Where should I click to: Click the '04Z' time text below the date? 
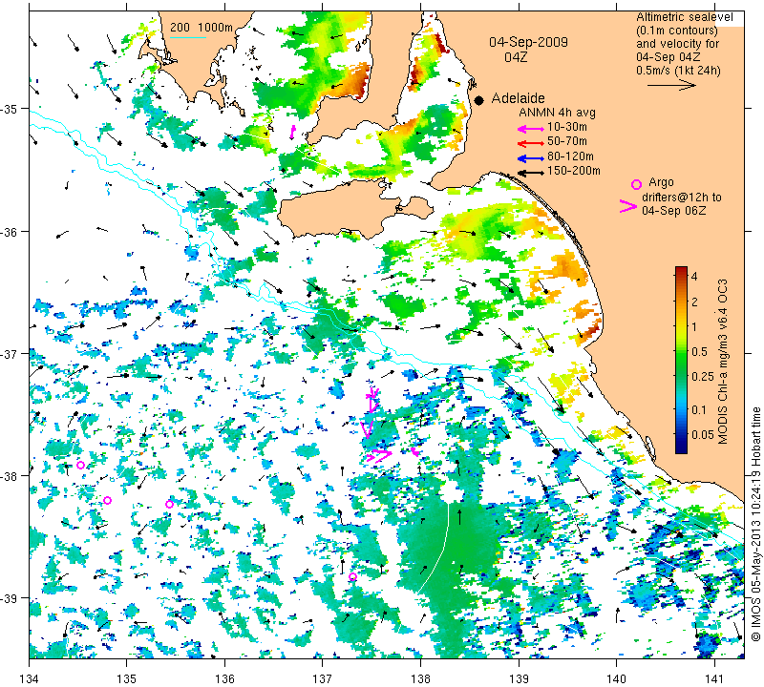(516, 57)
